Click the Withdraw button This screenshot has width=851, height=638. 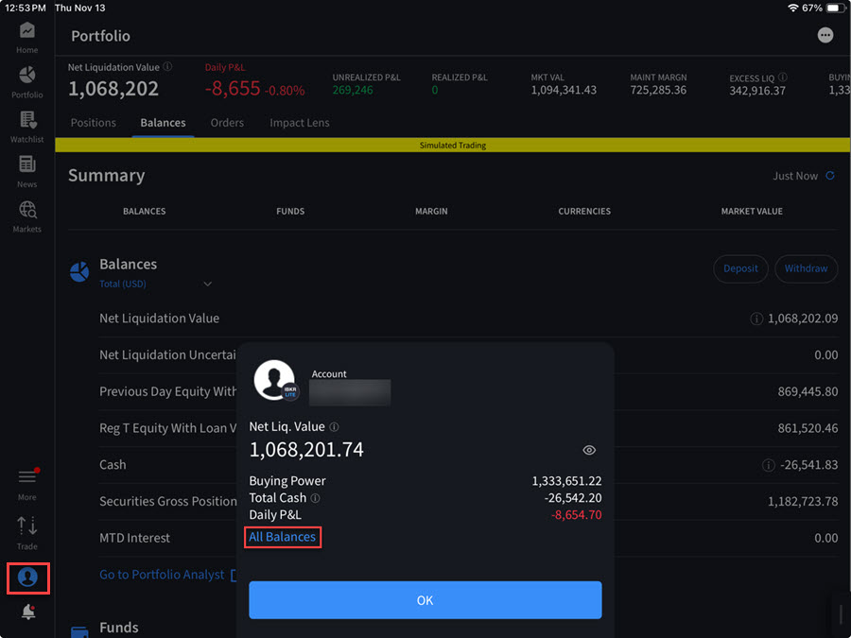[806, 268]
